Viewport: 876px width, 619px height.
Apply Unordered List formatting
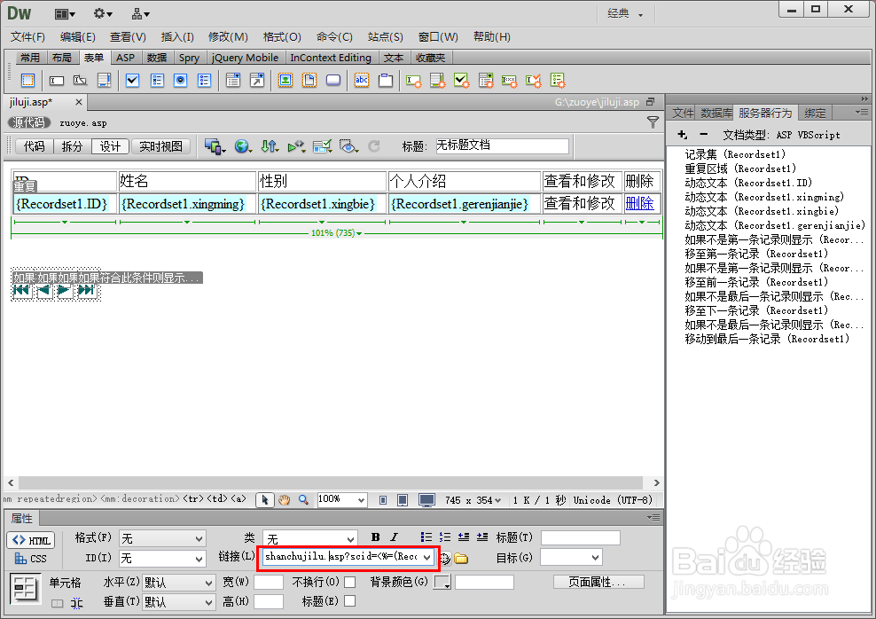pos(426,537)
